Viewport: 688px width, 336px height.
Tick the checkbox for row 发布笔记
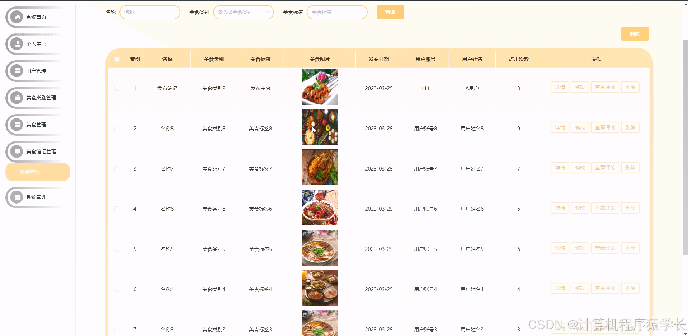pyautogui.click(x=117, y=88)
